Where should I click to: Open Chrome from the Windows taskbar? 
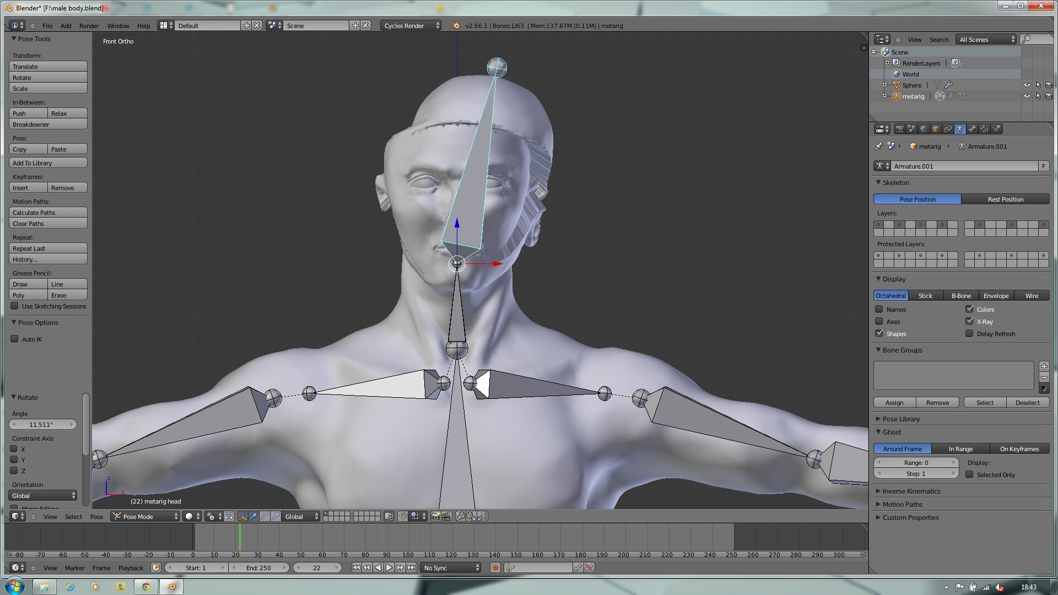pos(146,587)
